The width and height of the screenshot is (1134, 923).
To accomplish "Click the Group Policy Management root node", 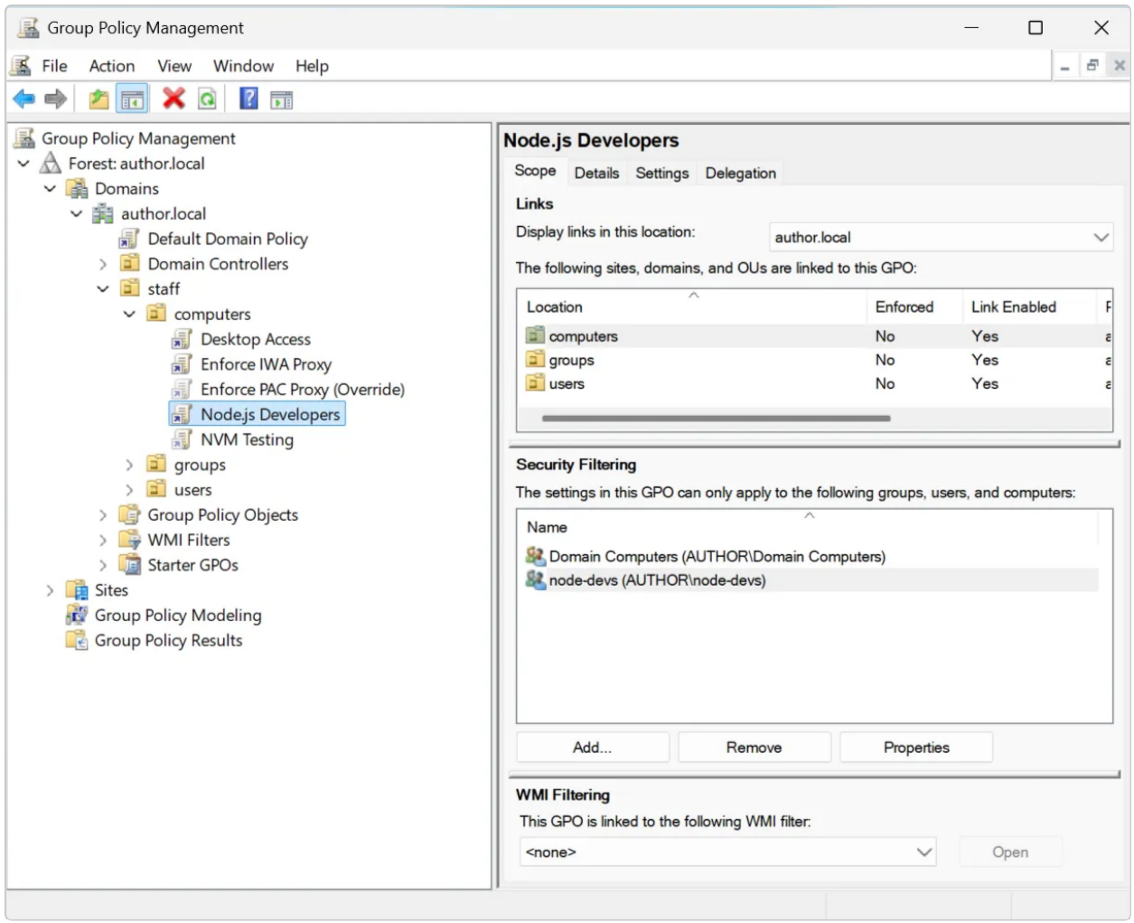I will pyautogui.click(x=138, y=138).
